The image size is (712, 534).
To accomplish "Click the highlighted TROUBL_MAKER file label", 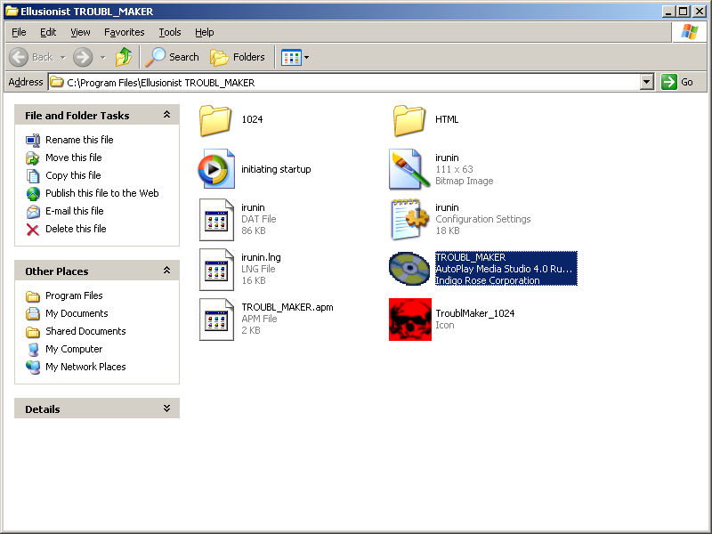I will coord(506,269).
